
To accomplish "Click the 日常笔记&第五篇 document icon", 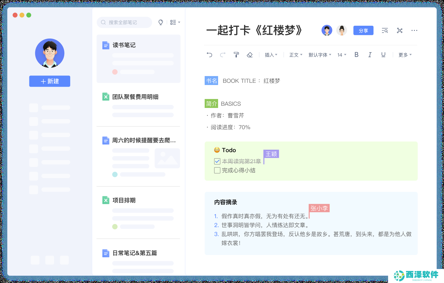I will [x=106, y=253].
